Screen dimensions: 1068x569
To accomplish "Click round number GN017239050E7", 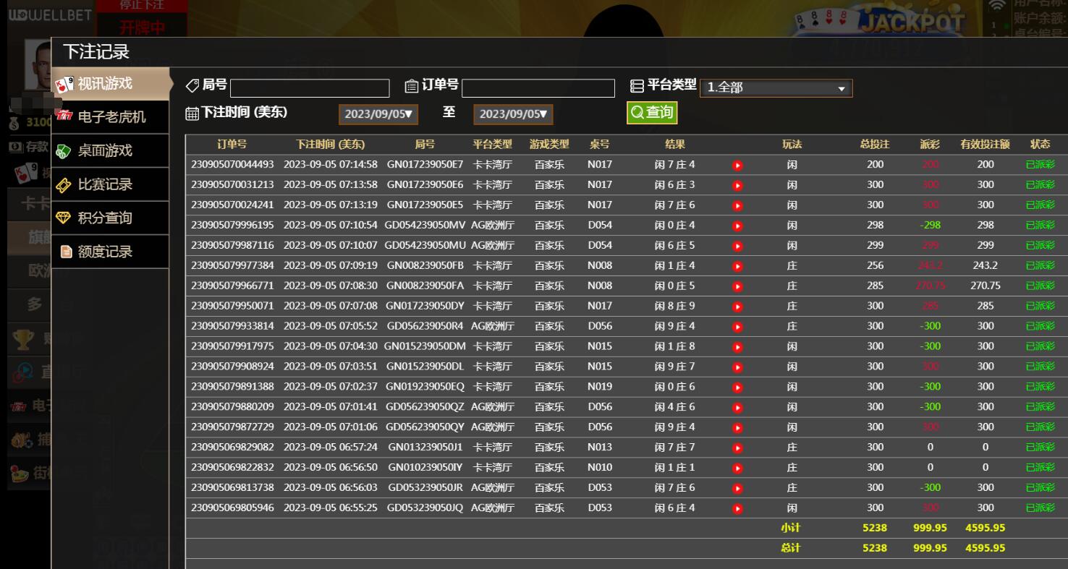I will point(425,165).
